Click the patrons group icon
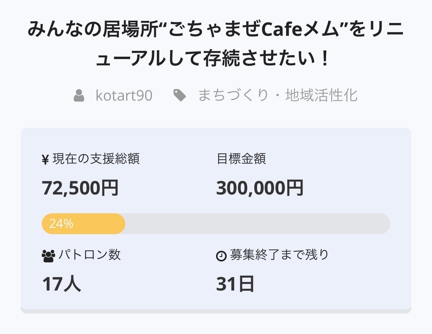 pyautogui.click(x=48, y=256)
